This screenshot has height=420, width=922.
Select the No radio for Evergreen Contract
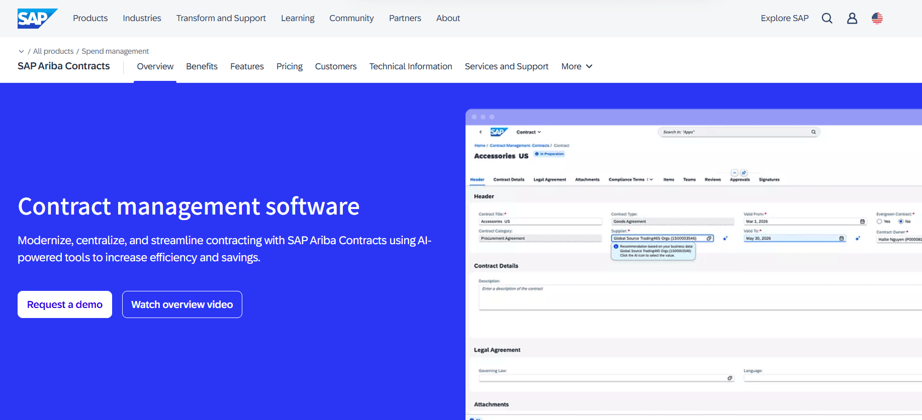pos(901,222)
